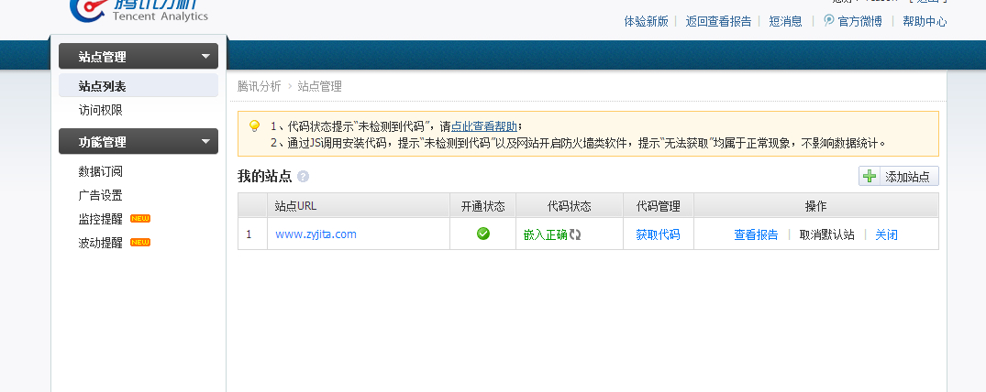Click the green plus icon for 添加站点
The width and height of the screenshot is (986, 392).
click(870, 177)
